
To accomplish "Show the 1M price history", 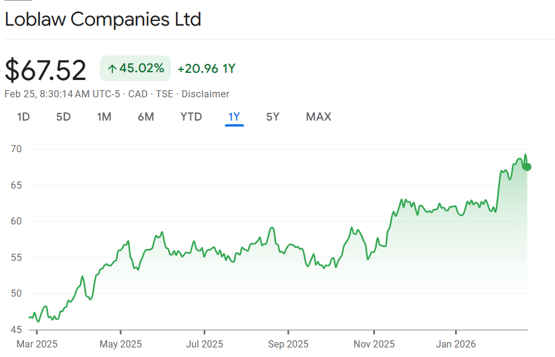I will [104, 117].
